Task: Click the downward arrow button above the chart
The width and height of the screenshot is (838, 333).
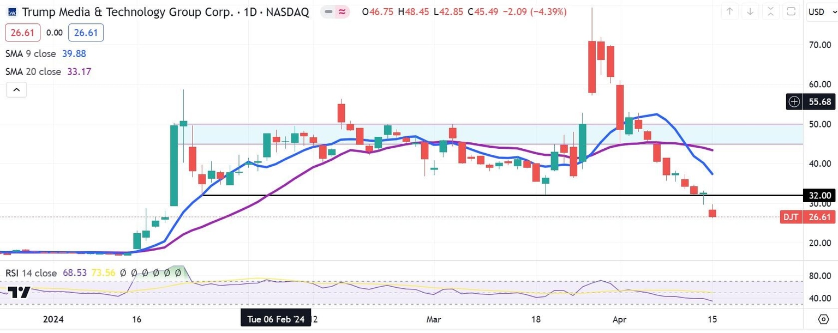Action: tap(750, 11)
